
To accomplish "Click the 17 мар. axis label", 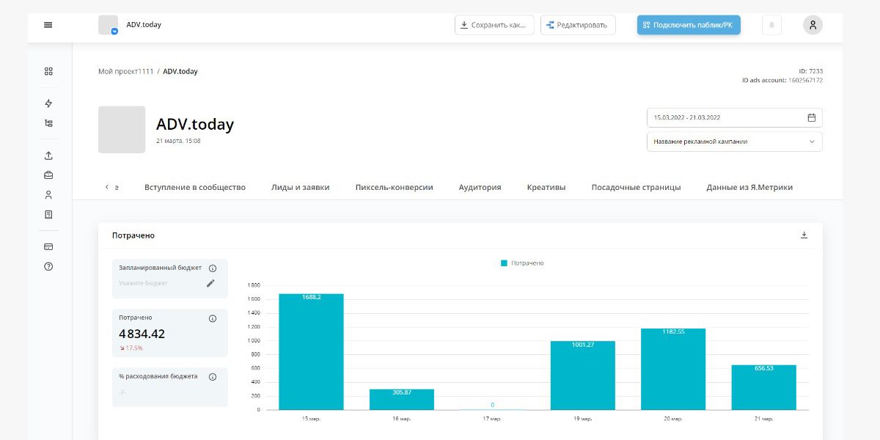I will [492, 419].
